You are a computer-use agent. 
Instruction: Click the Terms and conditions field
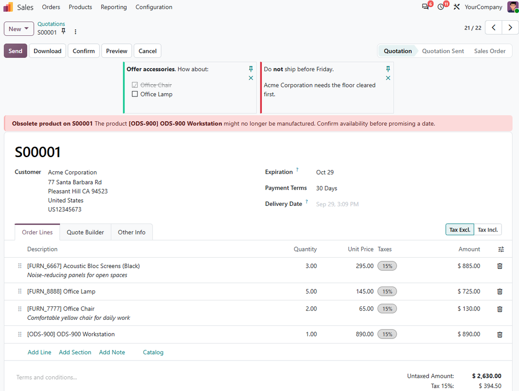coord(47,377)
